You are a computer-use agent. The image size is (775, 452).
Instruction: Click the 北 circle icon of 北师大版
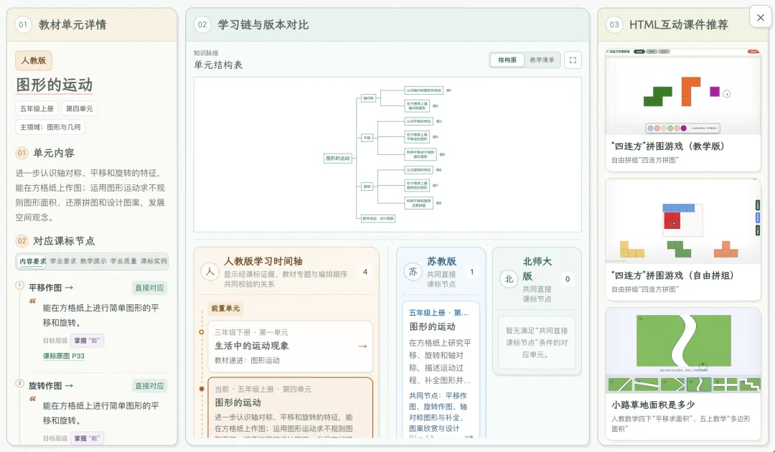point(509,279)
